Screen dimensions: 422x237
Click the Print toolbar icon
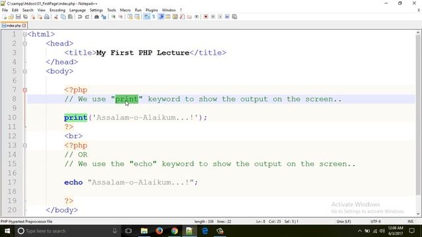(x=47, y=16)
